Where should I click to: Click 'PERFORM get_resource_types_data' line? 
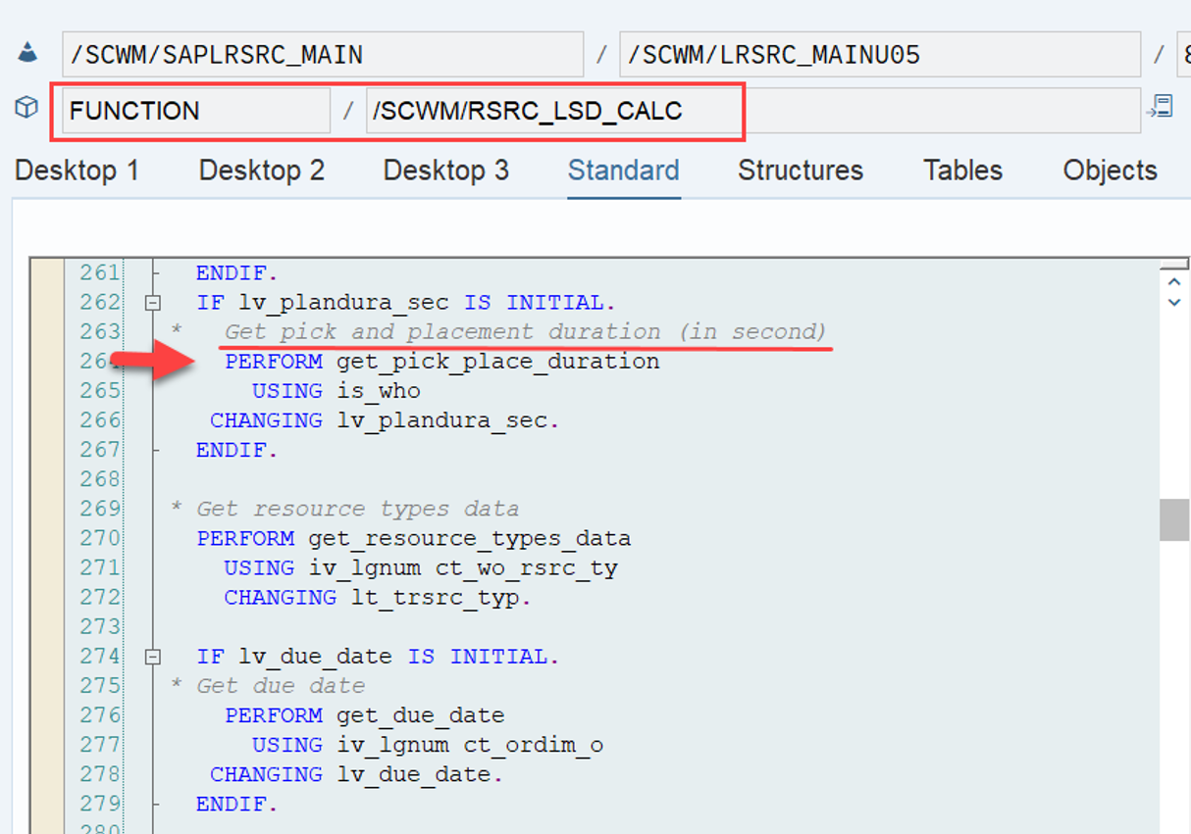point(414,538)
